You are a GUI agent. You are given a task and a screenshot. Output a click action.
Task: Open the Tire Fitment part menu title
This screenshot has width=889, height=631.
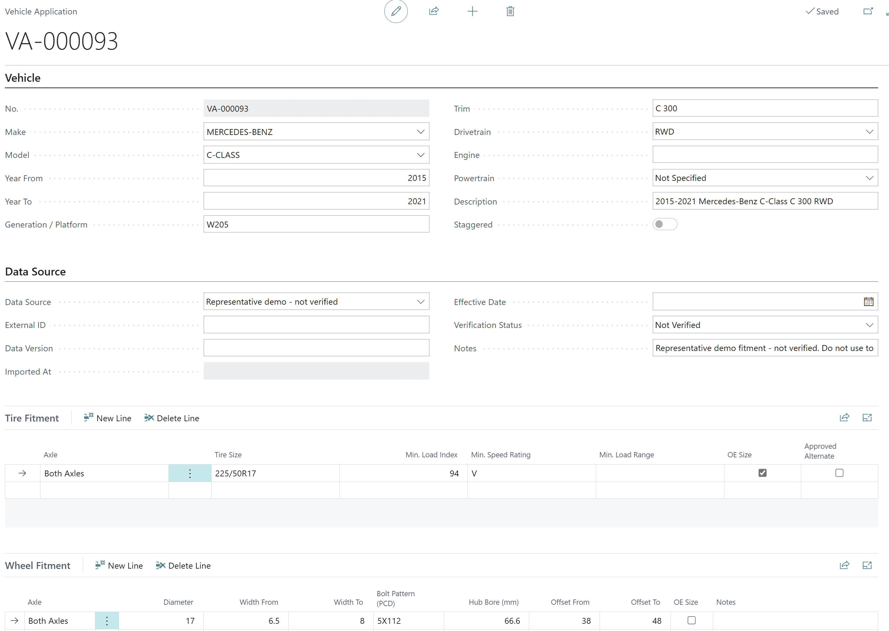click(32, 418)
